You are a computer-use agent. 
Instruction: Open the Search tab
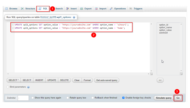pos(59,9)
